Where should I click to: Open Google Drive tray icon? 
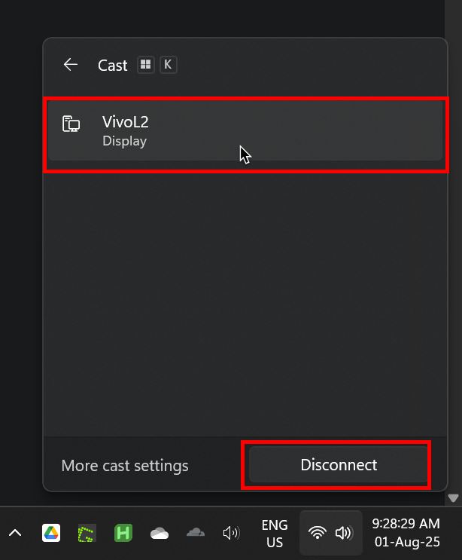click(x=51, y=533)
